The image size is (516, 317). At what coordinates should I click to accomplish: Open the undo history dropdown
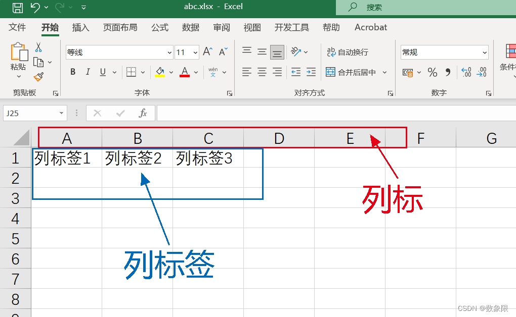[x=46, y=7]
